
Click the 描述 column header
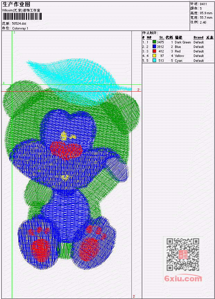(x=179, y=38)
